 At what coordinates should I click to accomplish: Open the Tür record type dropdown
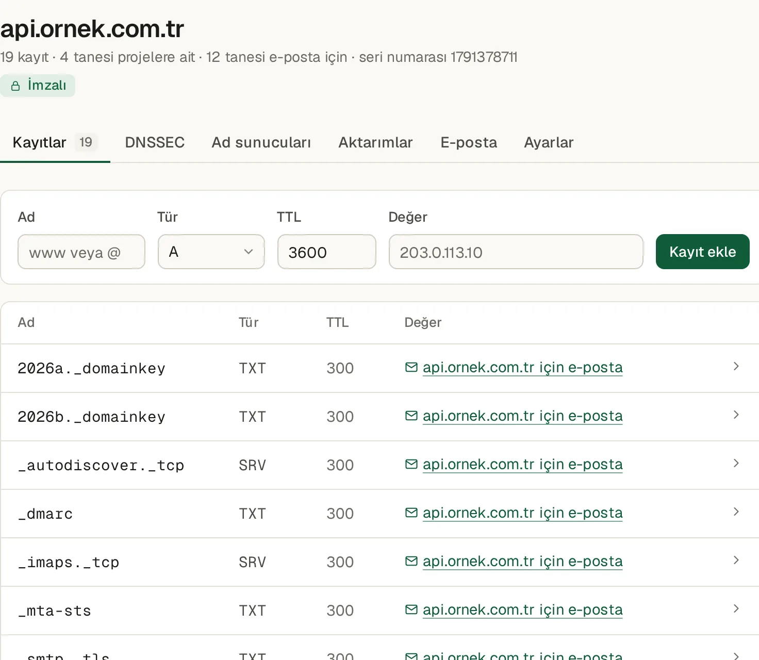pos(211,252)
